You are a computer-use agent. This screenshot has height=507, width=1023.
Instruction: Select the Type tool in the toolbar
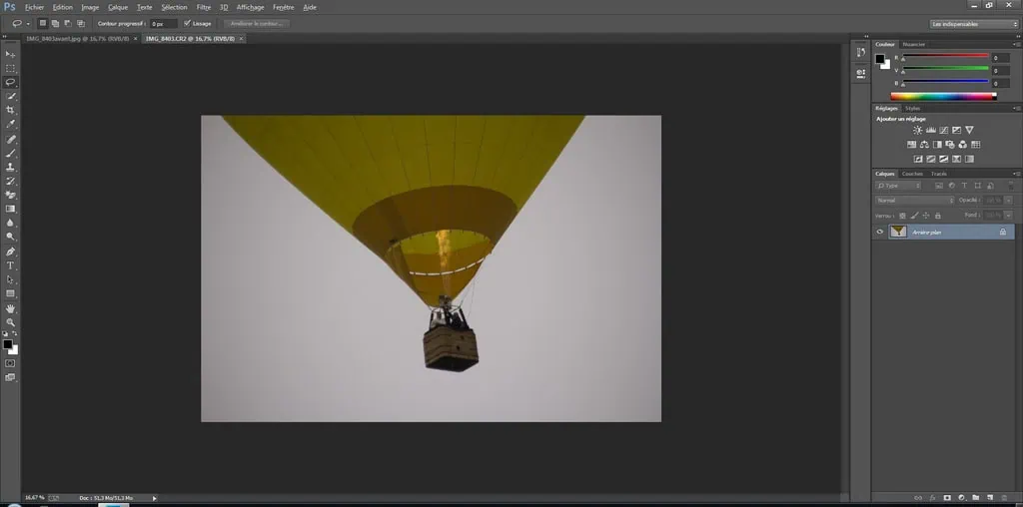coord(11,265)
